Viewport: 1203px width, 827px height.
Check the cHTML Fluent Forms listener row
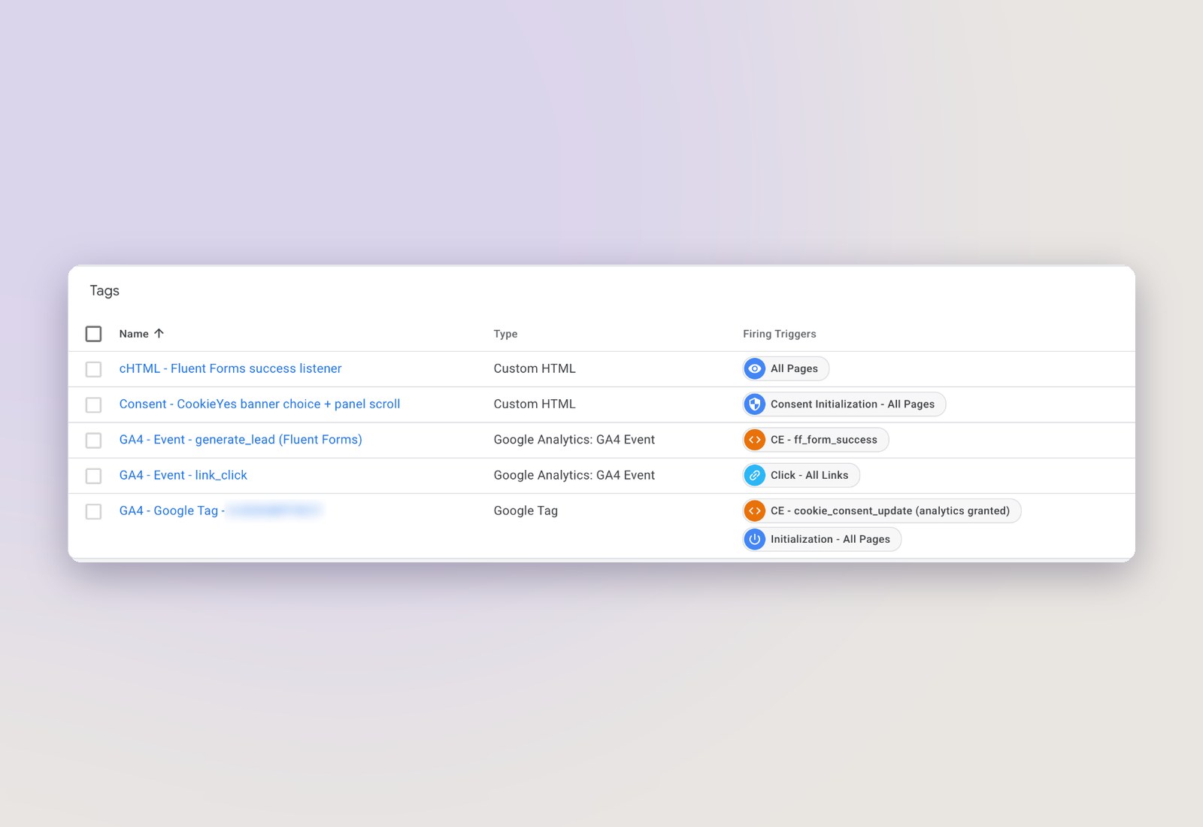93,369
